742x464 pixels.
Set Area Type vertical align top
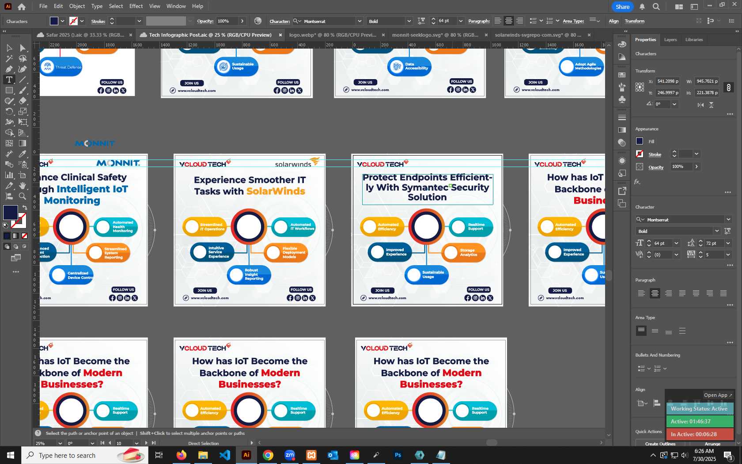(641, 331)
